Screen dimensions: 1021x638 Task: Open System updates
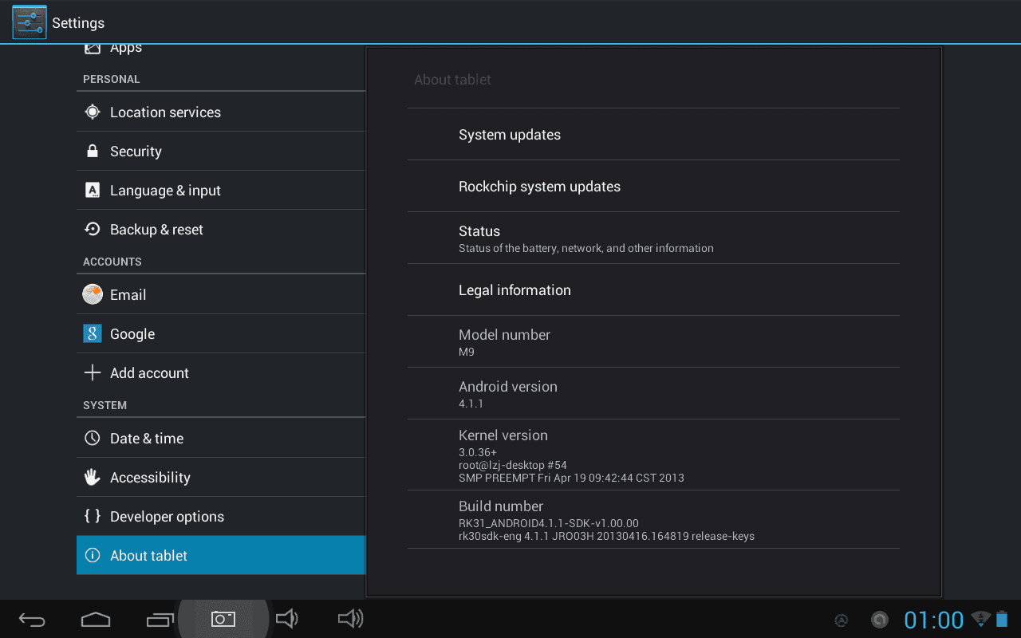(653, 134)
